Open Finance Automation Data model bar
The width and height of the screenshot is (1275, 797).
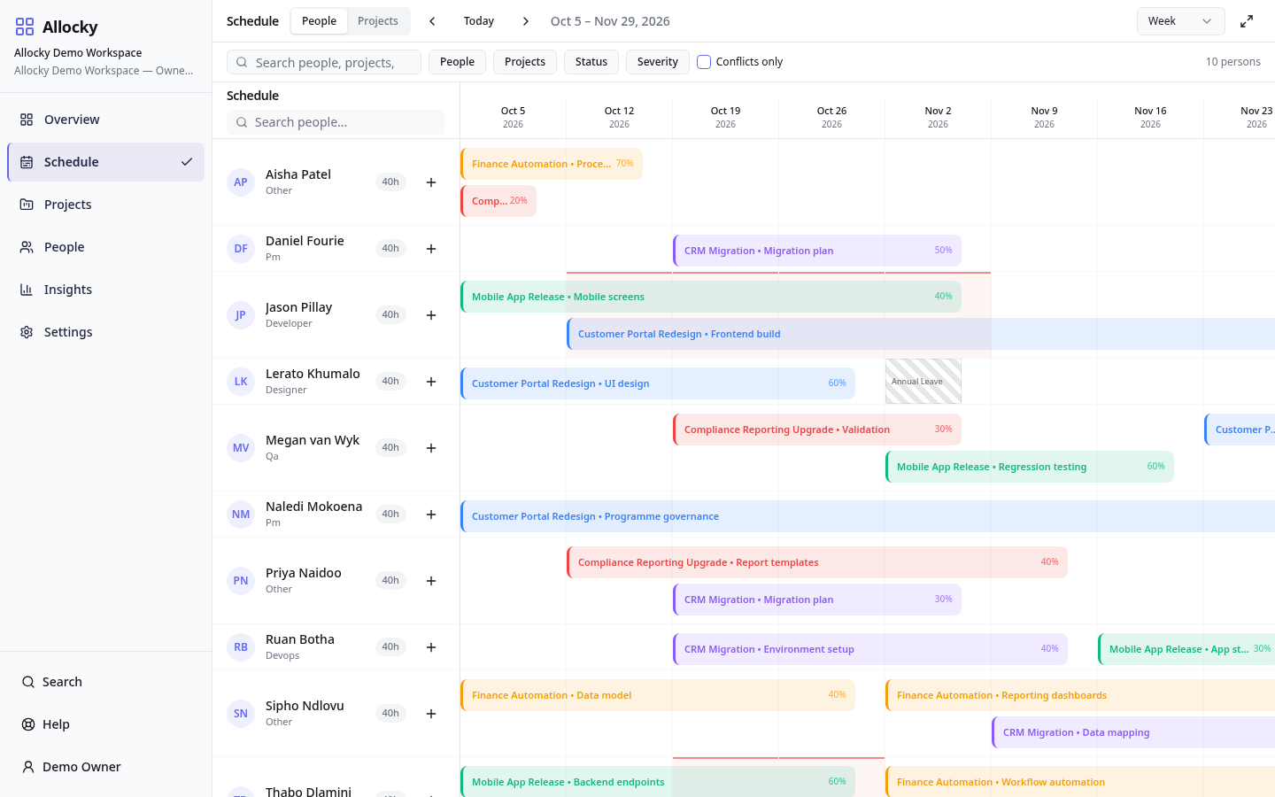(x=658, y=695)
